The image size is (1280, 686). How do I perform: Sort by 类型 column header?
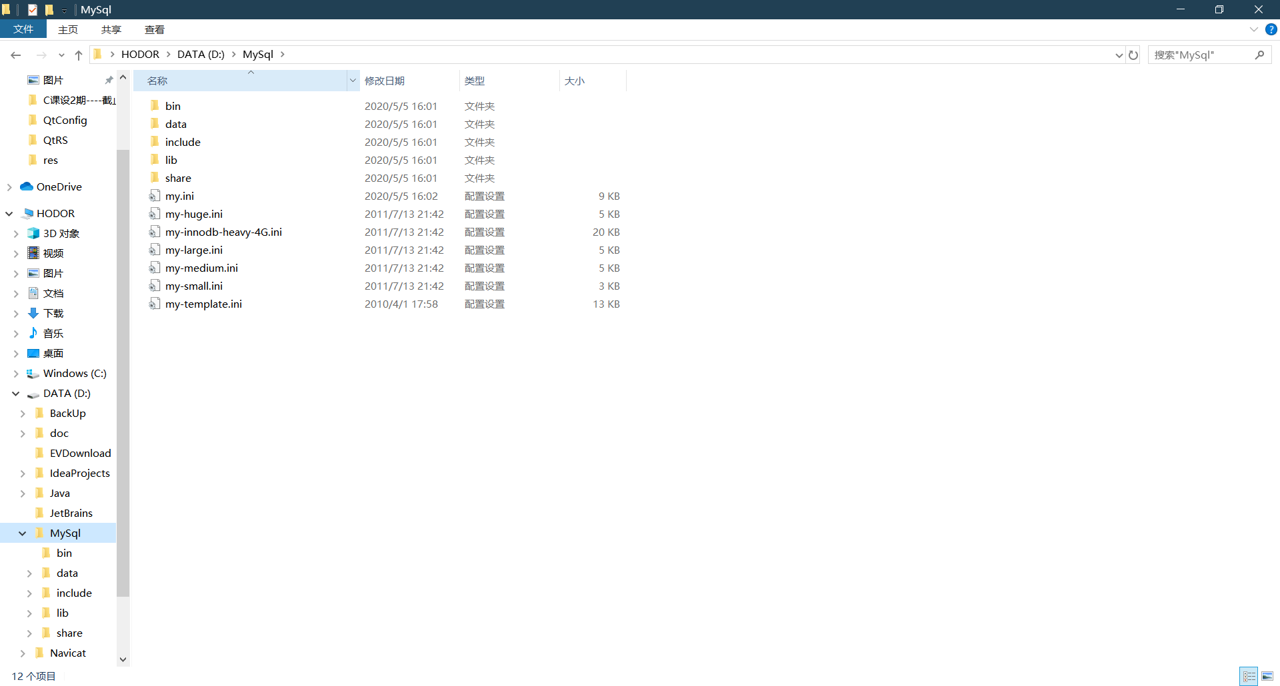pos(509,81)
